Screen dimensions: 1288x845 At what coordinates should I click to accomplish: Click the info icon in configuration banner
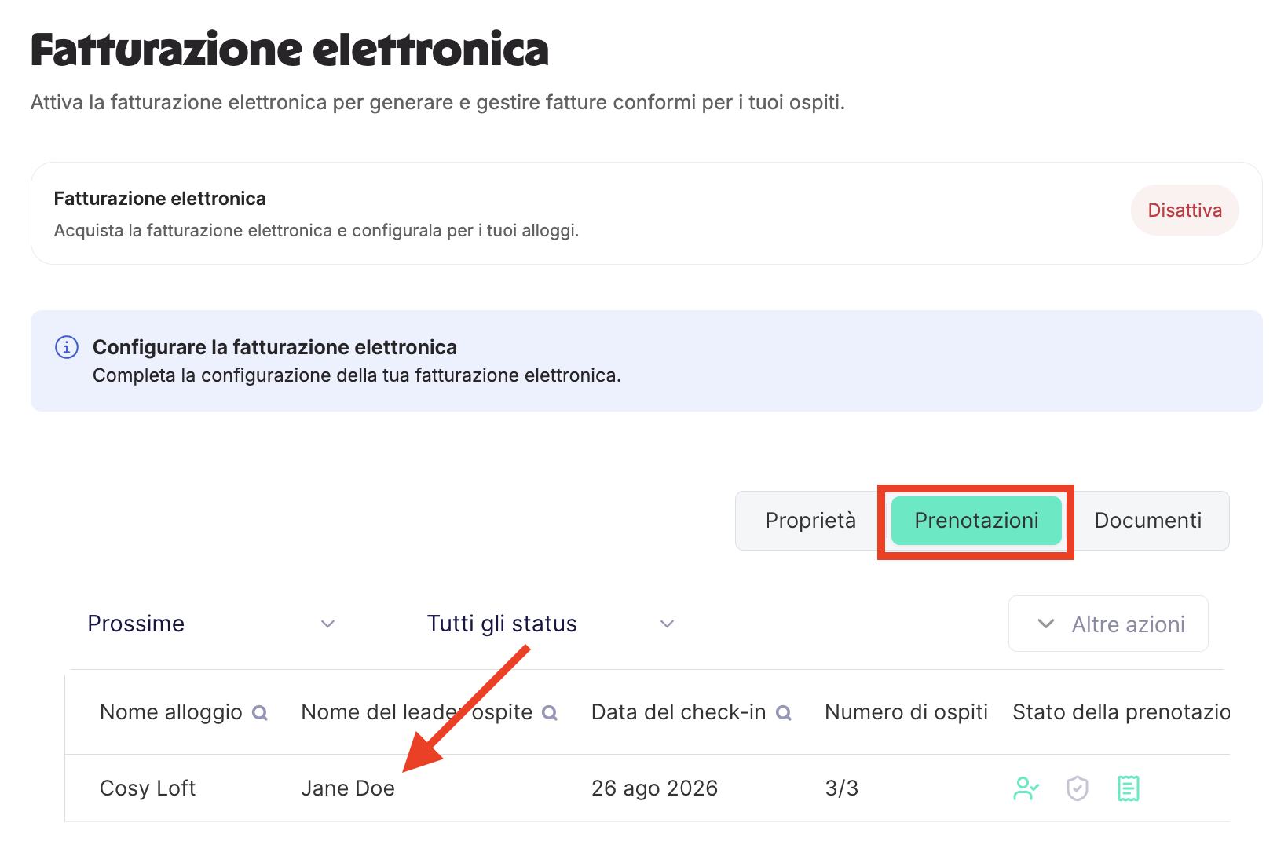tap(67, 347)
